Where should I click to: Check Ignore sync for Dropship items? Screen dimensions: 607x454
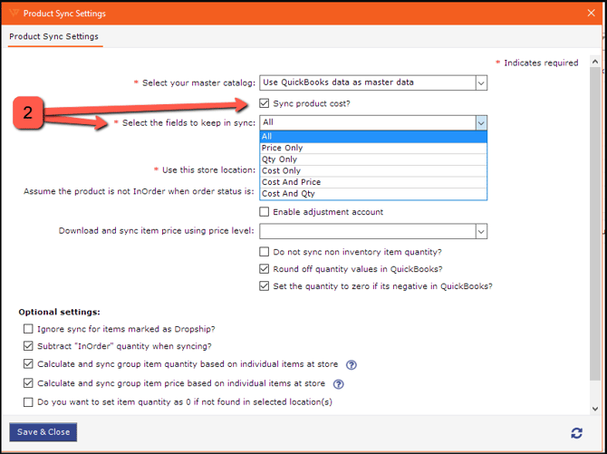pyautogui.click(x=28, y=329)
